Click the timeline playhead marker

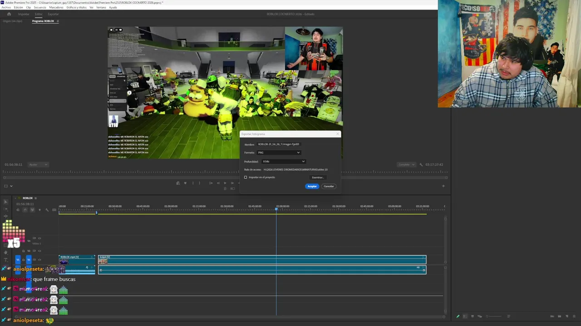click(x=276, y=209)
